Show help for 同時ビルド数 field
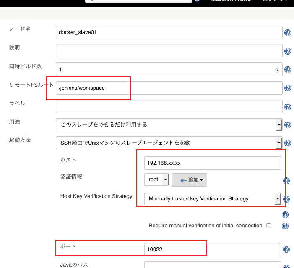This screenshot has width=294, height=268. click(x=288, y=70)
